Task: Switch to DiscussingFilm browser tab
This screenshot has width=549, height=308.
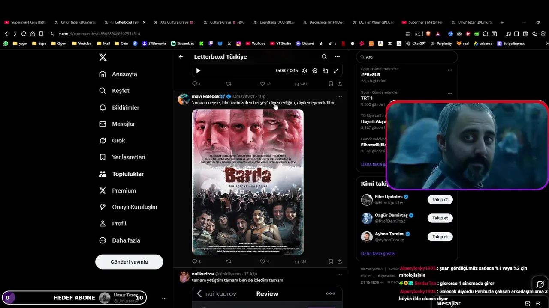Action: (x=324, y=22)
